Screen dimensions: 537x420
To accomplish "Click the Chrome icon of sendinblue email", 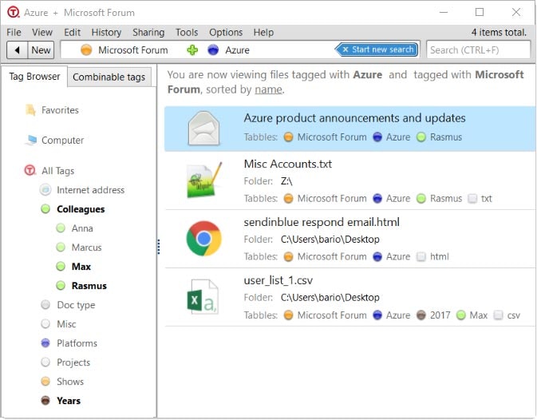I will tap(203, 239).
